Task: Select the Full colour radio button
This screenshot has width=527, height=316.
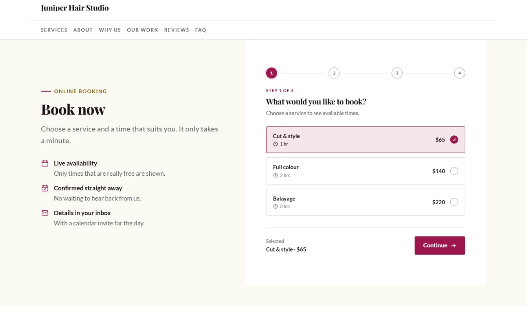Action: click(x=454, y=171)
